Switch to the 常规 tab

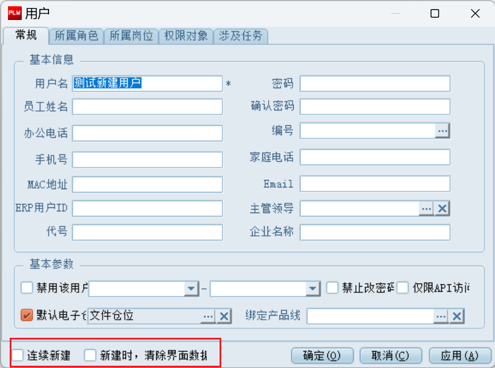click(x=26, y=35)
